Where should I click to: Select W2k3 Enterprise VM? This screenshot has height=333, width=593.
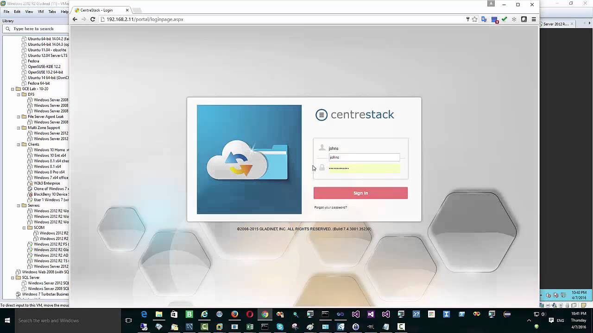click(x=47, y=183)
